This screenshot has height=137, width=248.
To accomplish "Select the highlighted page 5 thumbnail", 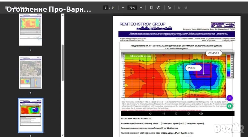I will click(x=30, y=115).
